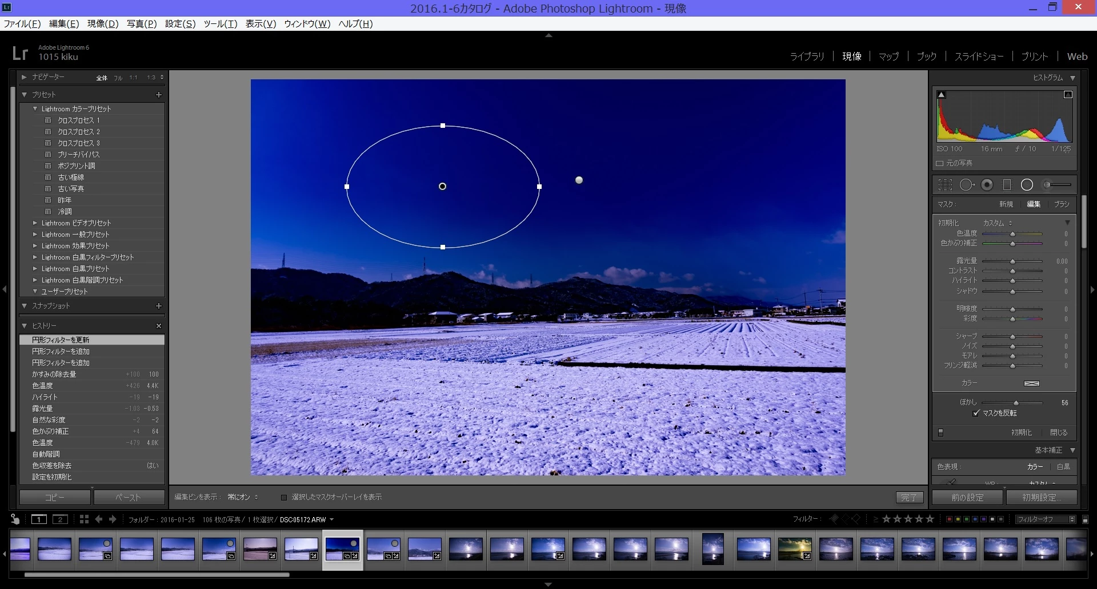Apply クロスプロセス 1 preset
The image size is (1097, 589).
click(78, 120)
